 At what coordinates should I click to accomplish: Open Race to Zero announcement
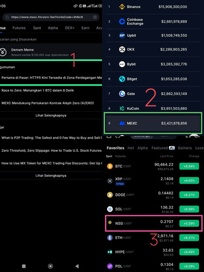tap(38, 90)
